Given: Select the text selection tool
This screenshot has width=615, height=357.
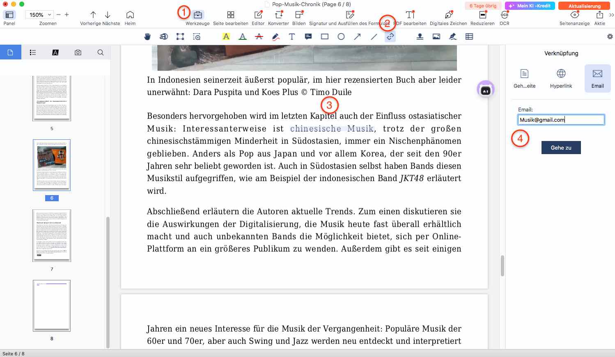Looking at the screenshot, I should [x=163, y=36].
